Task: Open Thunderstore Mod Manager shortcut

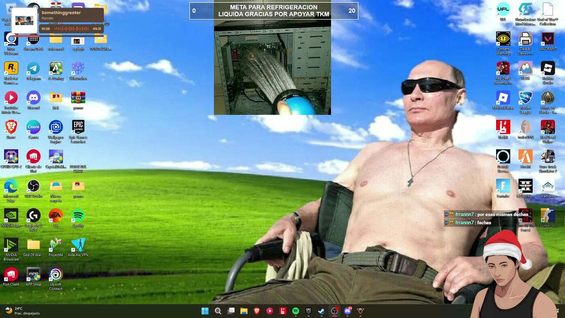Action: pos(525,15)
